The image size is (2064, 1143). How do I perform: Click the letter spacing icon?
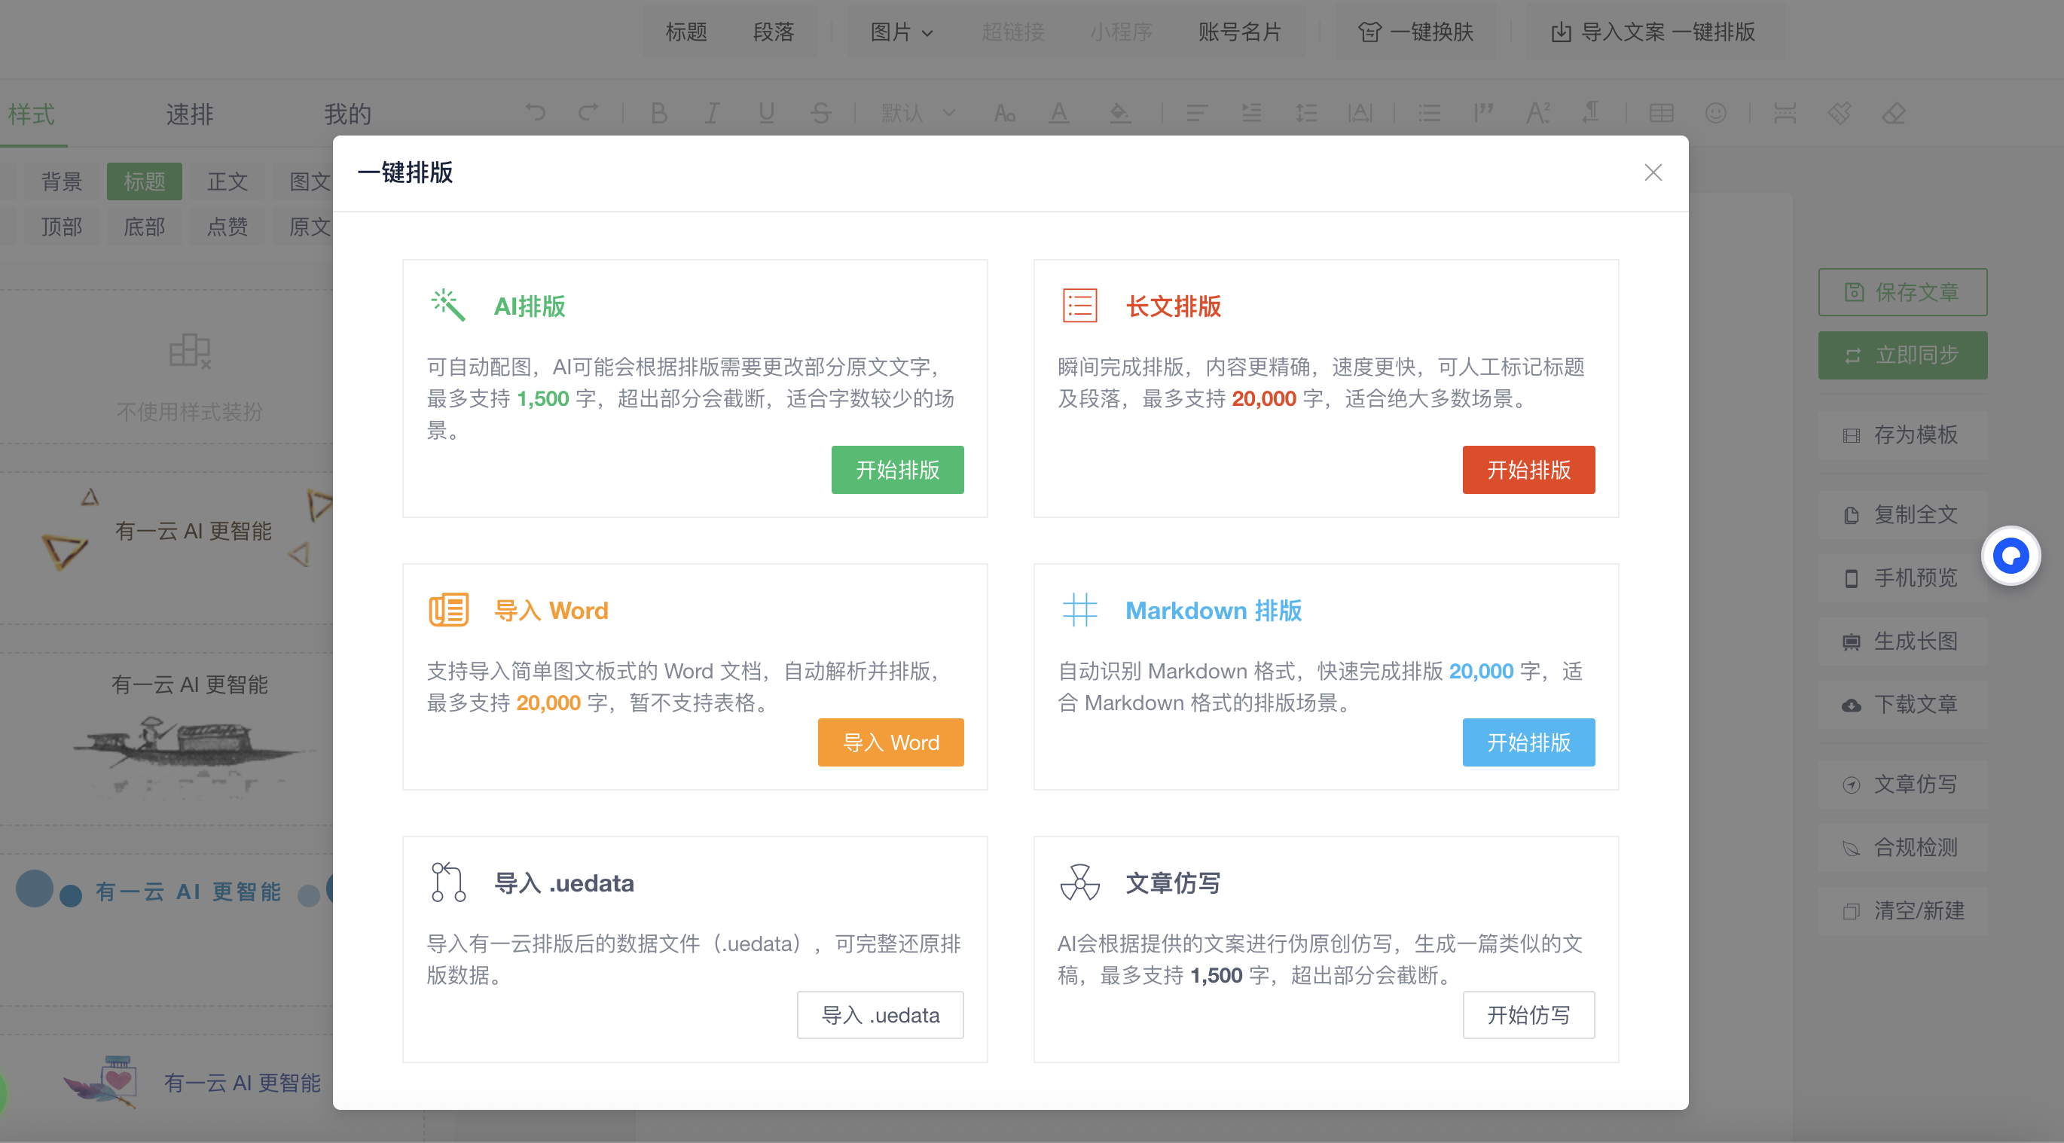tap(1360, 113)
